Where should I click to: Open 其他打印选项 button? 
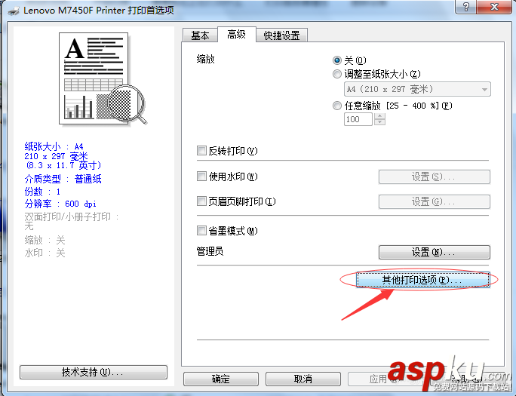point(423,280)
